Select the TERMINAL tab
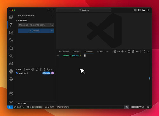 pos(89,51)
